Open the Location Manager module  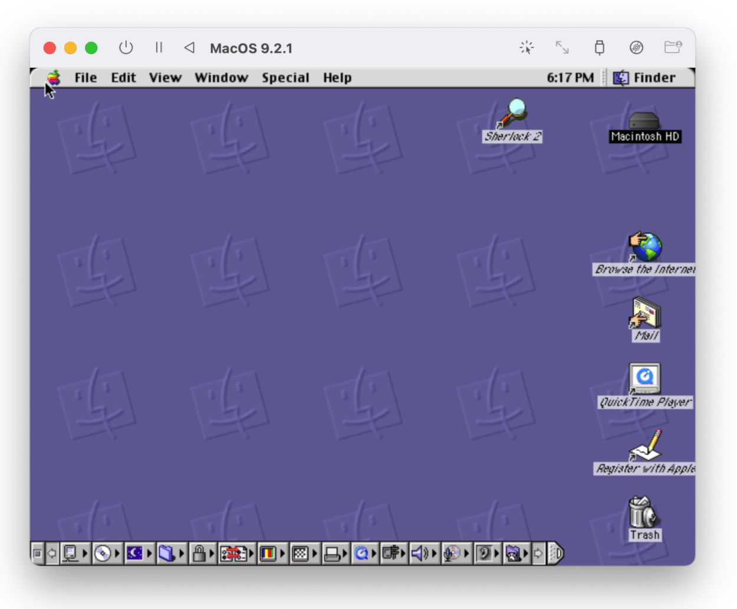pos(237,553)
